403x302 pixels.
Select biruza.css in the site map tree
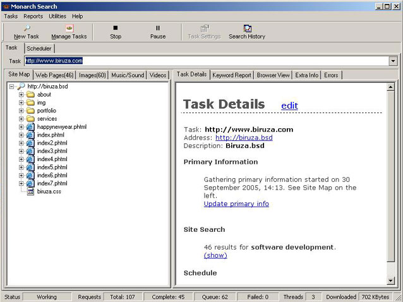pos(49,191)
